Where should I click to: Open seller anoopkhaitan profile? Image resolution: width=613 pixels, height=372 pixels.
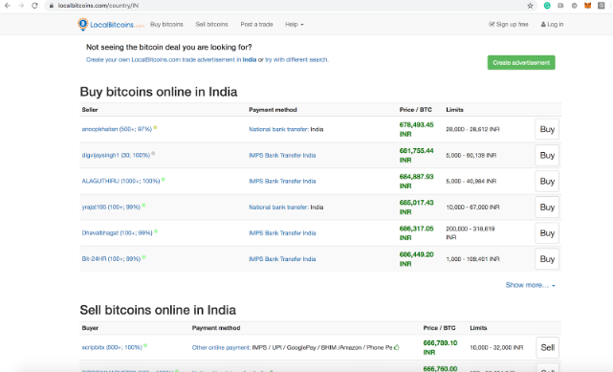(117, 129)
